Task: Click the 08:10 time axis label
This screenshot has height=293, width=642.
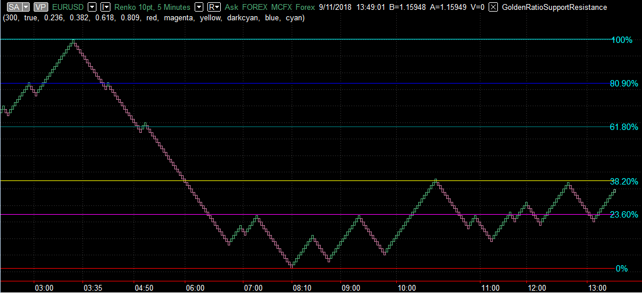Action: pyautogui.click(x=302, y=288)
